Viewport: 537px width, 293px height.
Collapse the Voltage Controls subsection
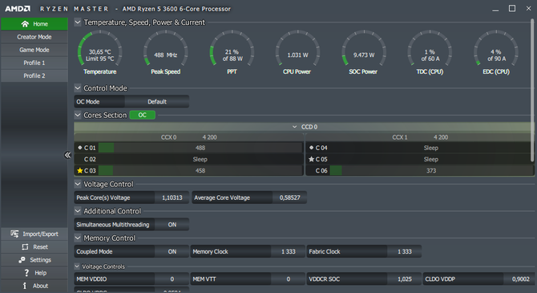pyautogui.click(x=78, y=266)
